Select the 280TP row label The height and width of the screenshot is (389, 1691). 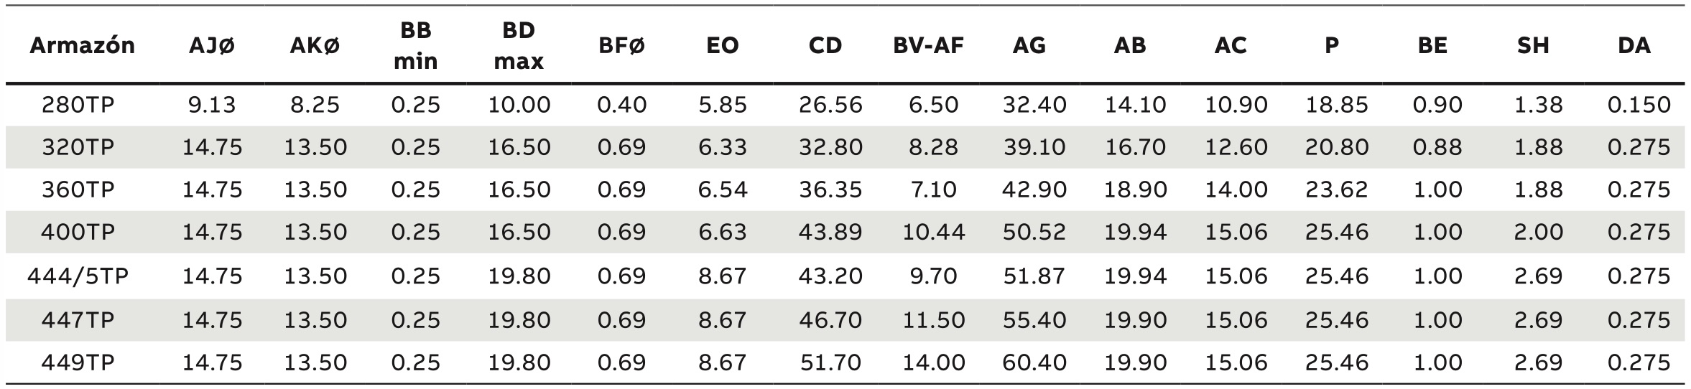[78, 106]
